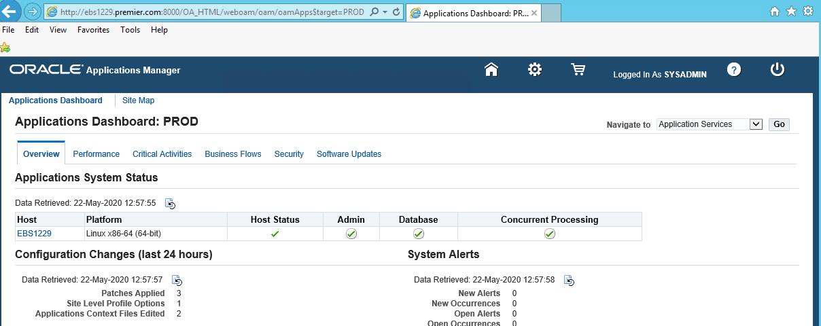Open the Security tab
This screenshot has height=326, width=821.
(x=289, y=154)
